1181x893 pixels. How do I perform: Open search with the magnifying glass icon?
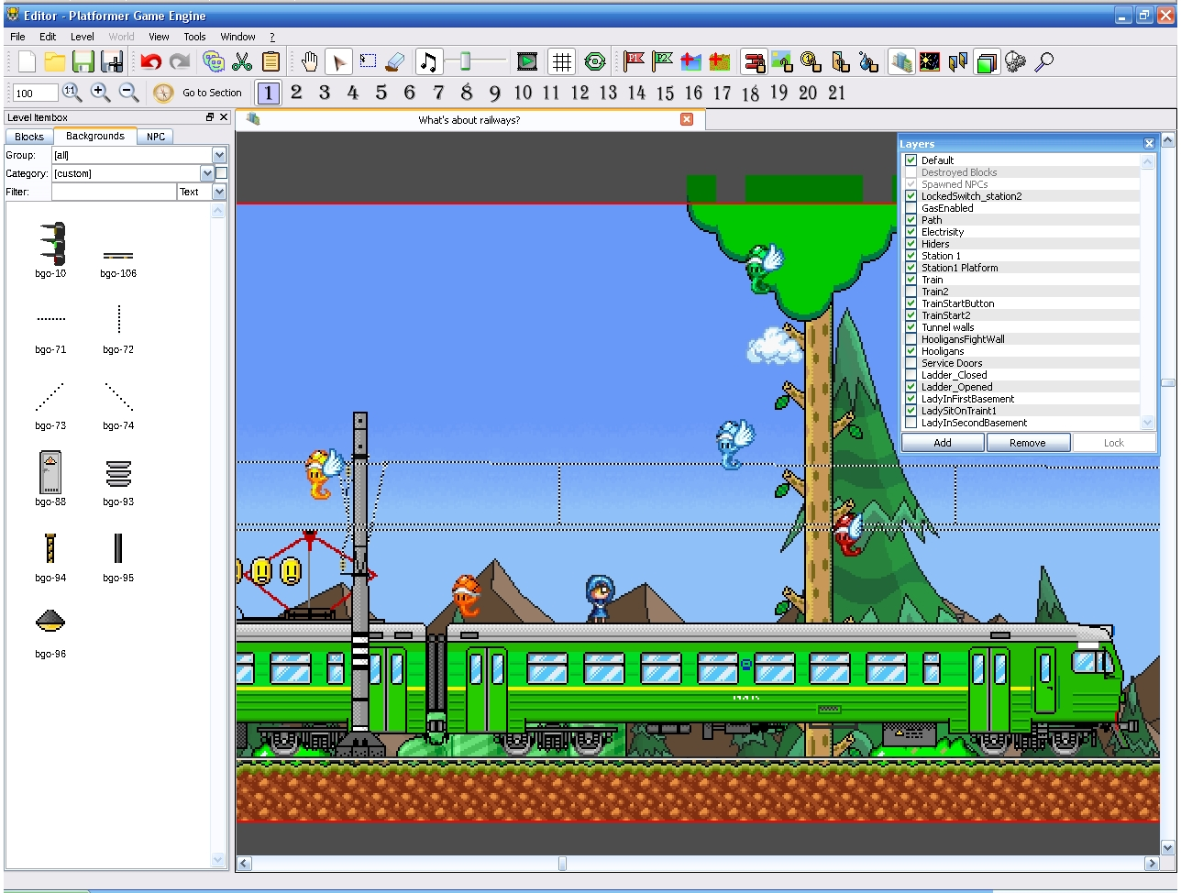(1043, 61)
